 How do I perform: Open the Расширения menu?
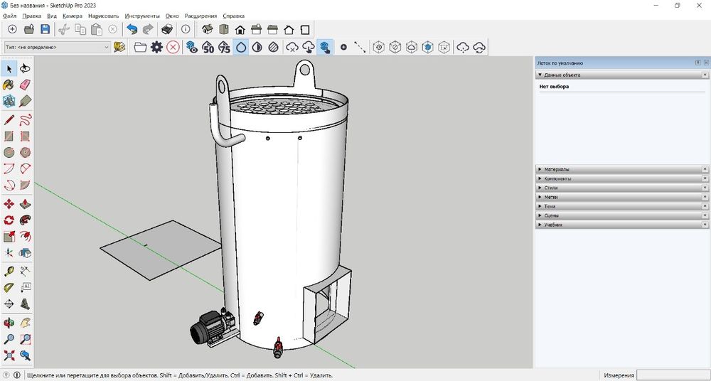point(201,16)
